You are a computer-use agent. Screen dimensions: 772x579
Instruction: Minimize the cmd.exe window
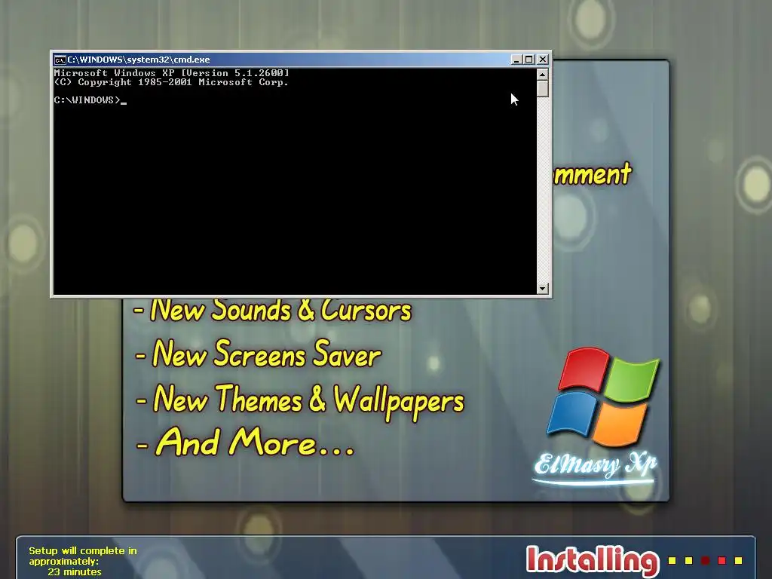[516, 60]
